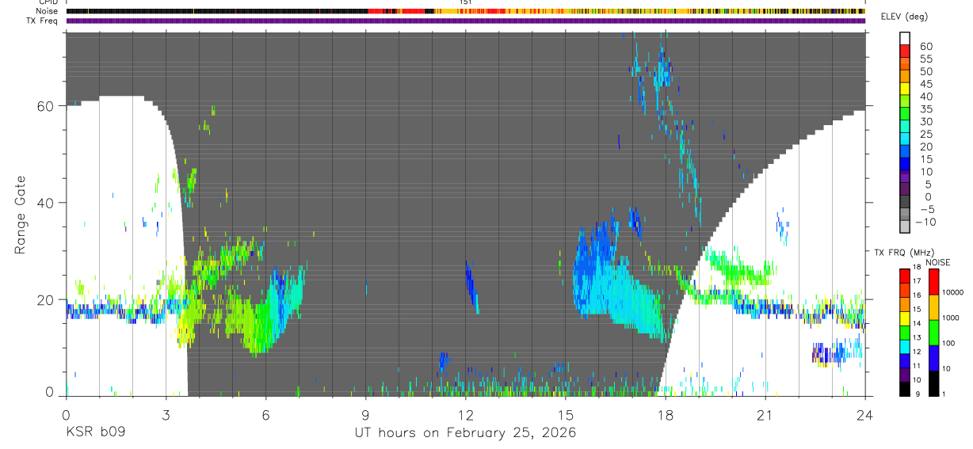Click the purple TX Freq strip along the top

pyautogui.click(x=465, y=21)
